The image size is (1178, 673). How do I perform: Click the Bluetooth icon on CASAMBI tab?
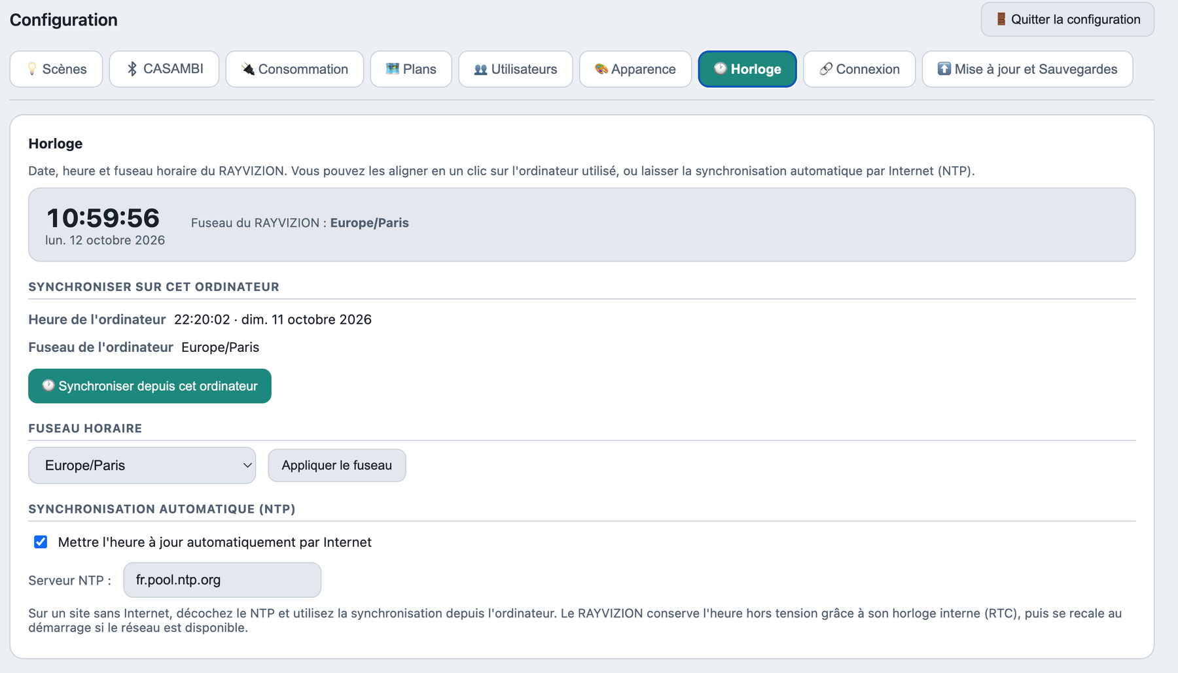(132, 69)
